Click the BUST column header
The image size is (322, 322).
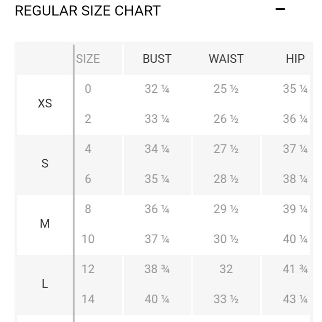(157, 59)
